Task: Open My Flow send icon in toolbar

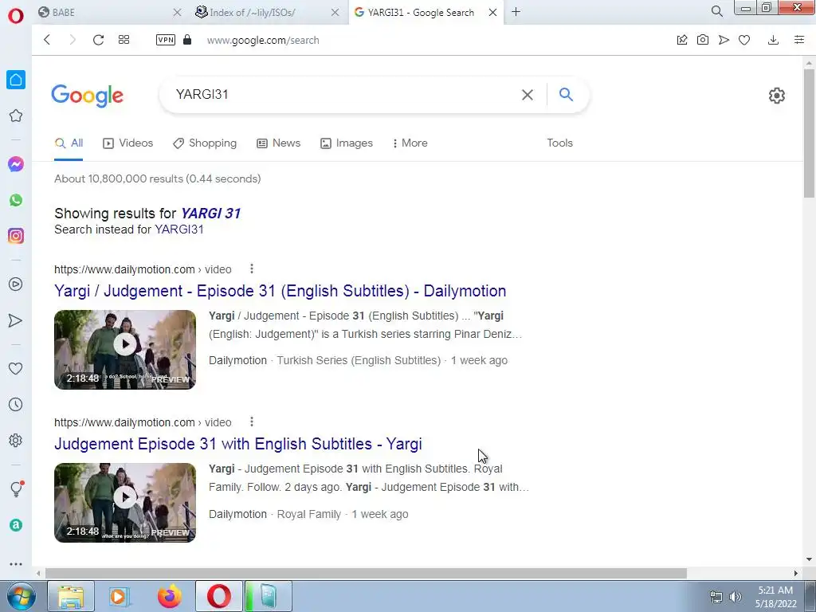Action: click(x=724, y=40)
